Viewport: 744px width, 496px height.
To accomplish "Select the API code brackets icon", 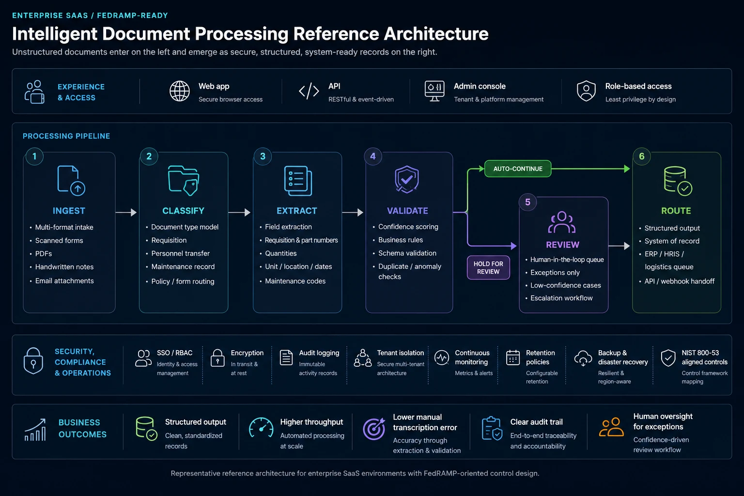I will coord(309,91).
